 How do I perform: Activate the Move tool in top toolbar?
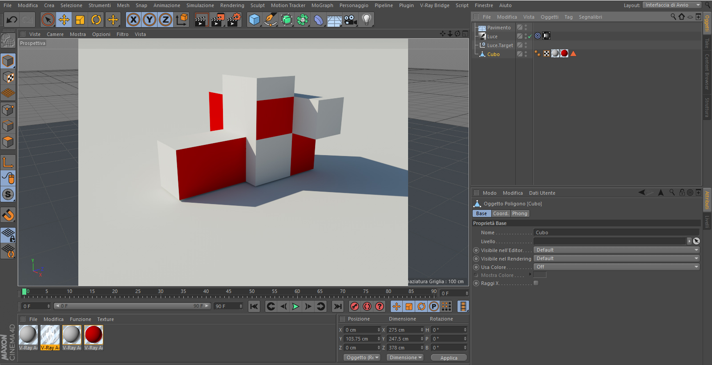pyautogui.click(x=64, y=20)
